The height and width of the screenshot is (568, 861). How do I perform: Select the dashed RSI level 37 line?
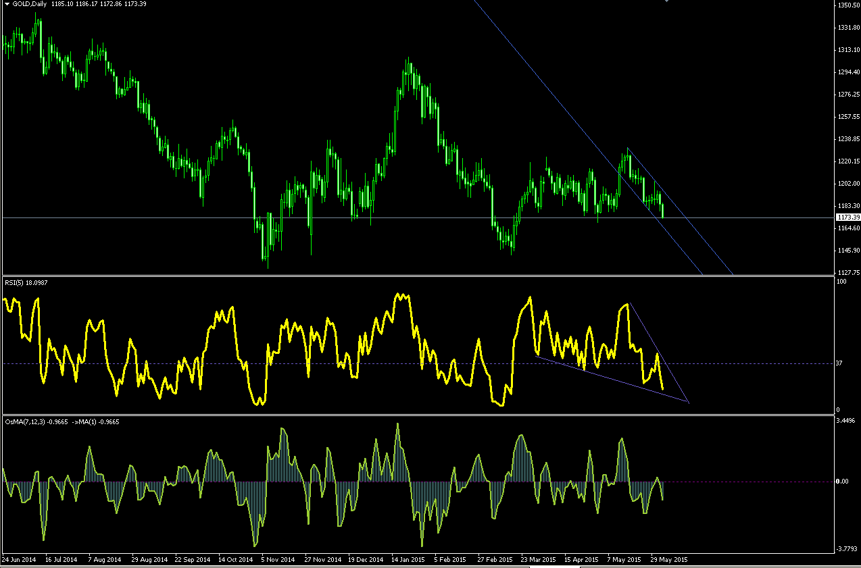418,363
